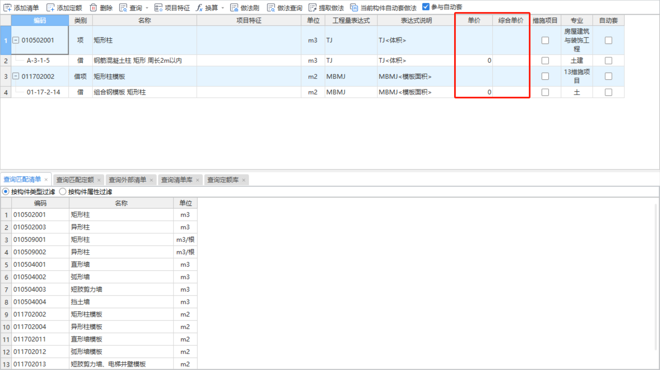Close the 查询定额库 tab
Screen dimensions: 660x370
click(x=244, y=180)
